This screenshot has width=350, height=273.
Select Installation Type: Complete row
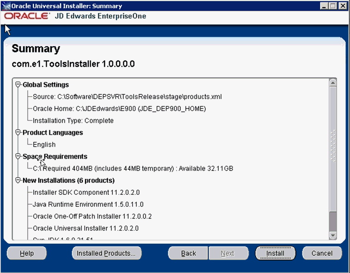(x=73, y=121)
